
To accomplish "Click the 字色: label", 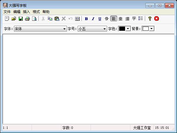I will coord(112,29).
